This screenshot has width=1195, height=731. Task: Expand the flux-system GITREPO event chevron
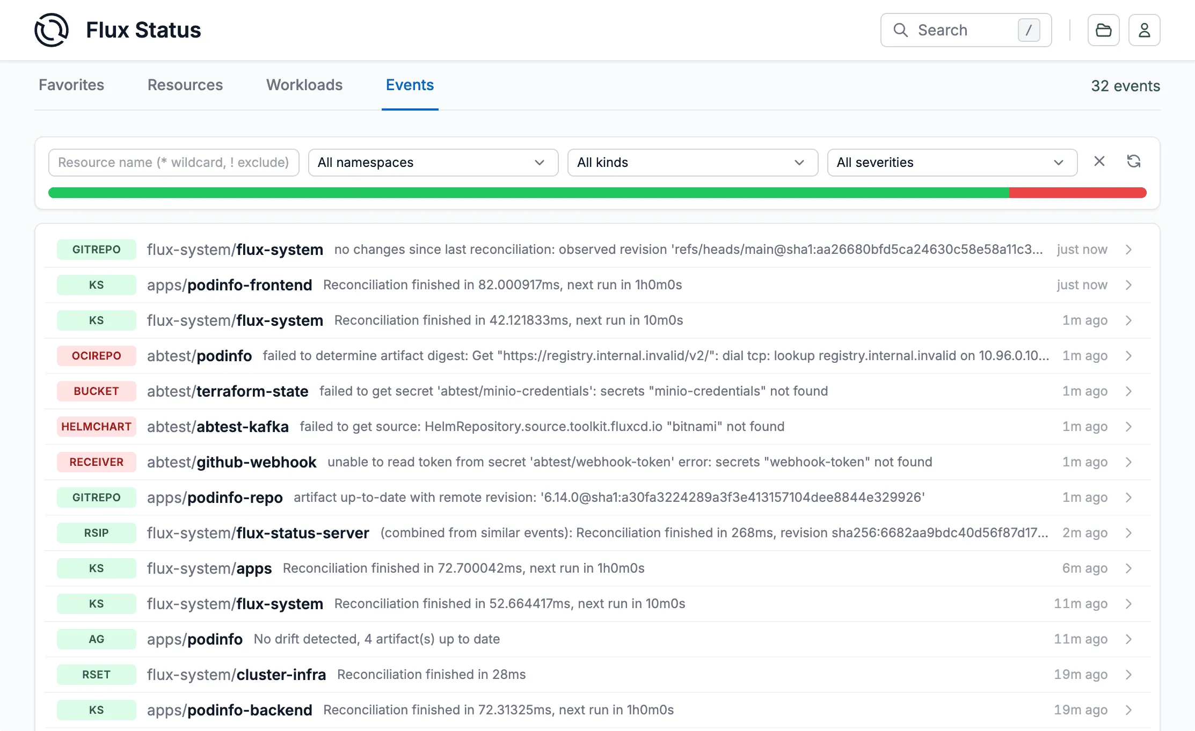(x=1128, y=250)
